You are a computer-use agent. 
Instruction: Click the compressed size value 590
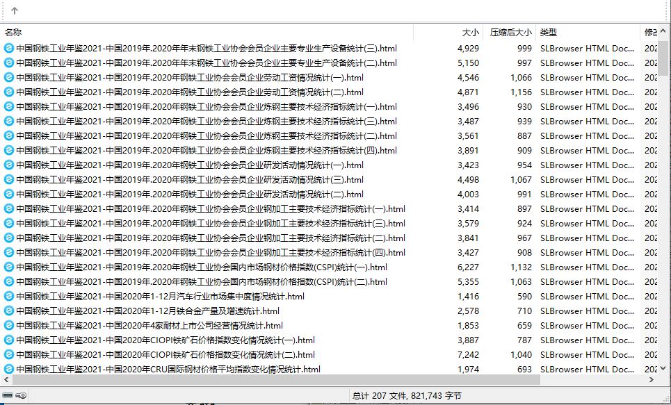click(524, 296)
